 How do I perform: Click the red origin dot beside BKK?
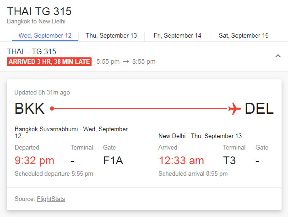(52, 109)
